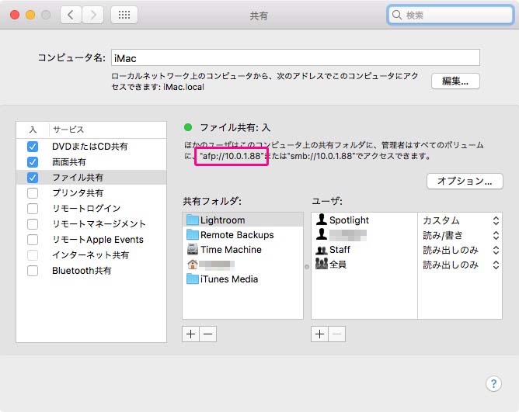This screenshot has height=412, width=519.
Task: Add a shared folder with plus button
Action: [x=190, y=334]
